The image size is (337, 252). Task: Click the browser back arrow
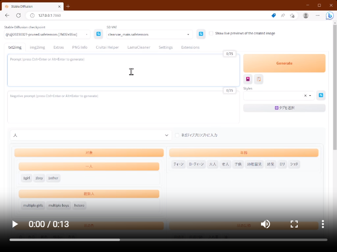point(7,15)
